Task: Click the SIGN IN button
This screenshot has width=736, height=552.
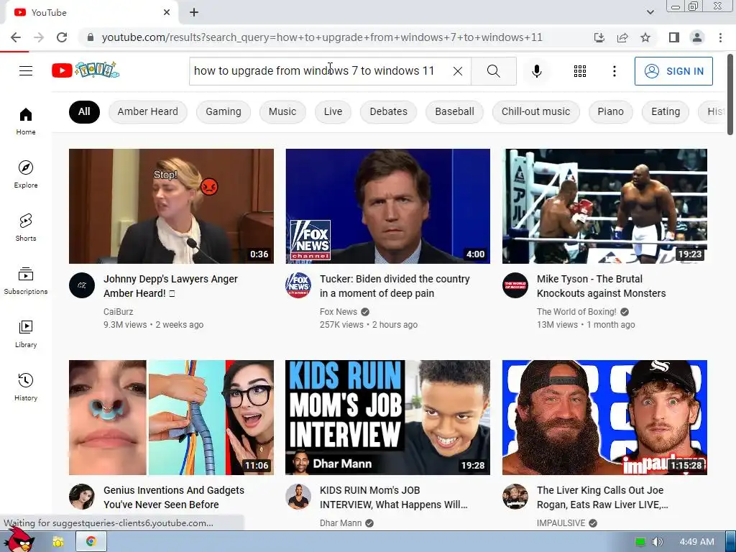Action: 673,71
